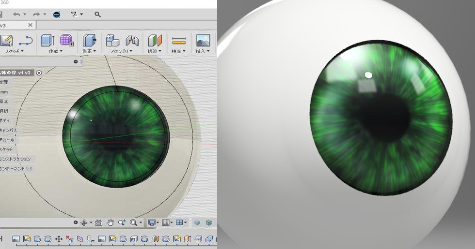Click the Orbit navigation icon

point(84,223)
